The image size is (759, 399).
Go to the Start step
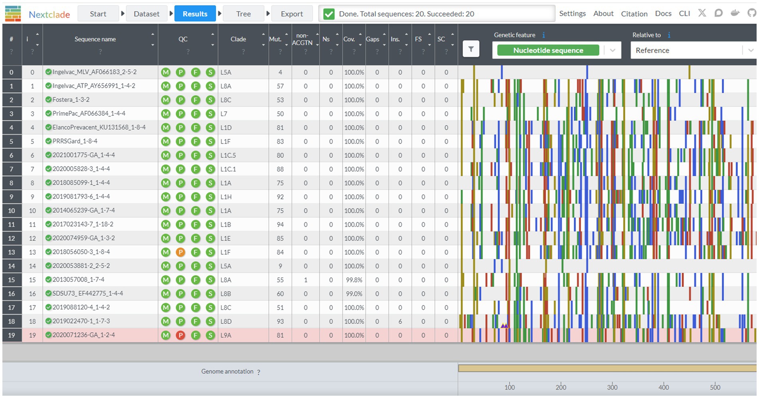tap(98, 14)
